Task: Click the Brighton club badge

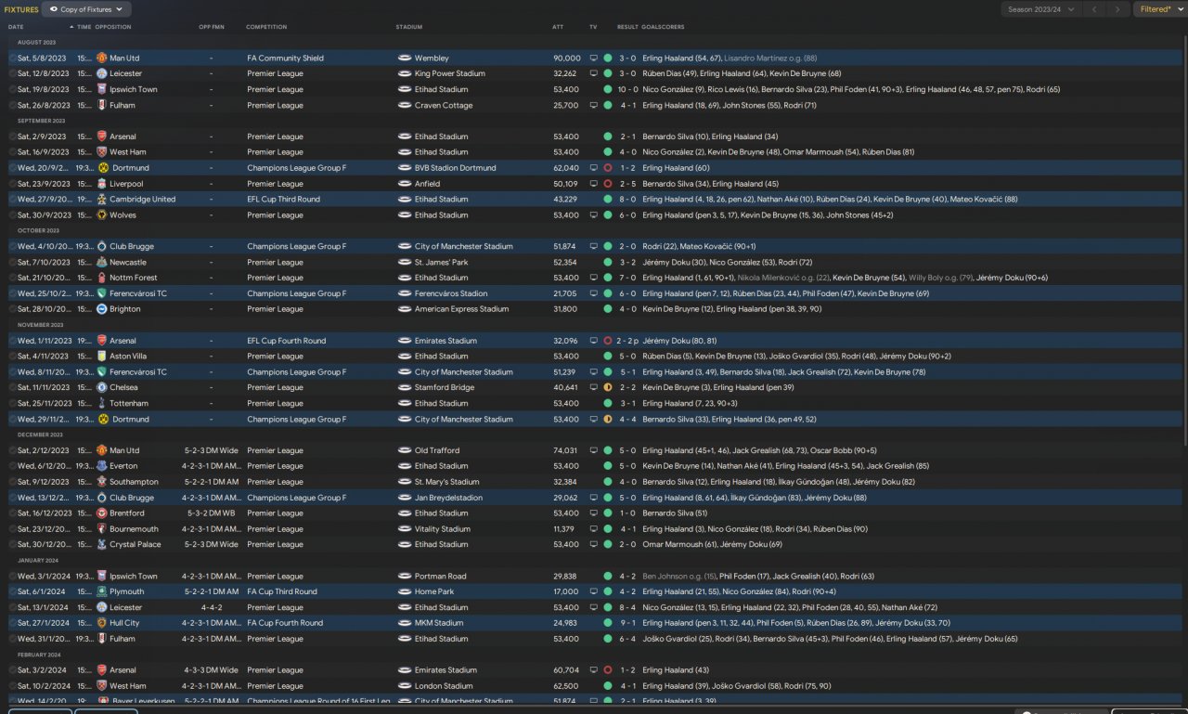Action: point(102,309)
